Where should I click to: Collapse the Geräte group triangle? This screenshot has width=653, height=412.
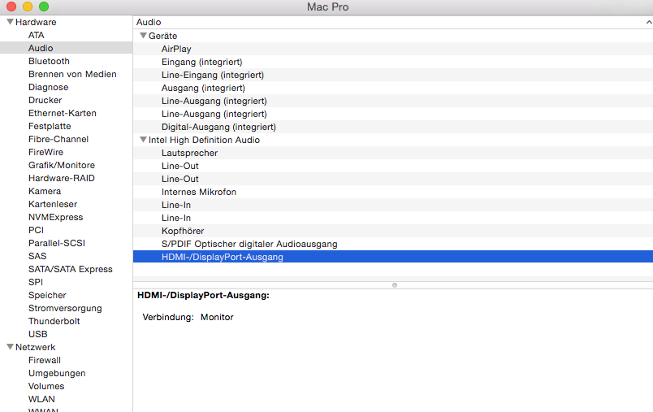(143, 36)
